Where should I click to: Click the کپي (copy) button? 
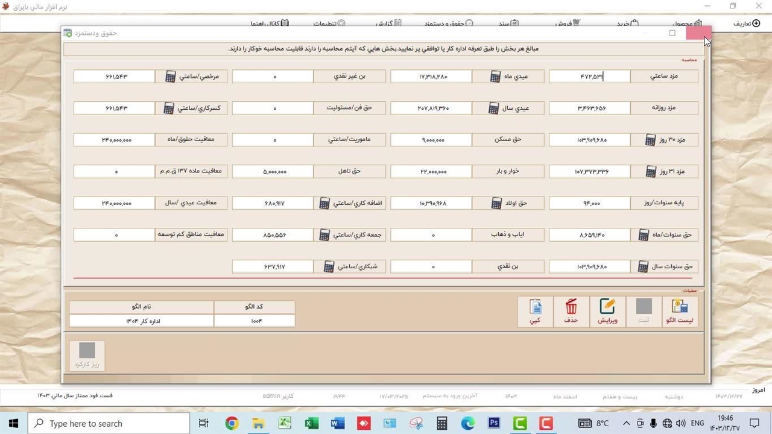tap(535, 312)
